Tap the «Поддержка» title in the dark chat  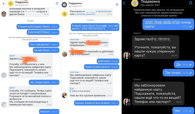click(150, 2)
